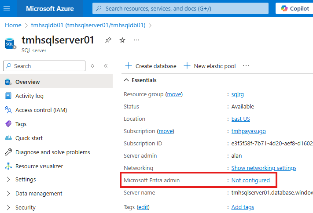Click the Activity log book icon

pyautogui.click(x=8, y=96)
